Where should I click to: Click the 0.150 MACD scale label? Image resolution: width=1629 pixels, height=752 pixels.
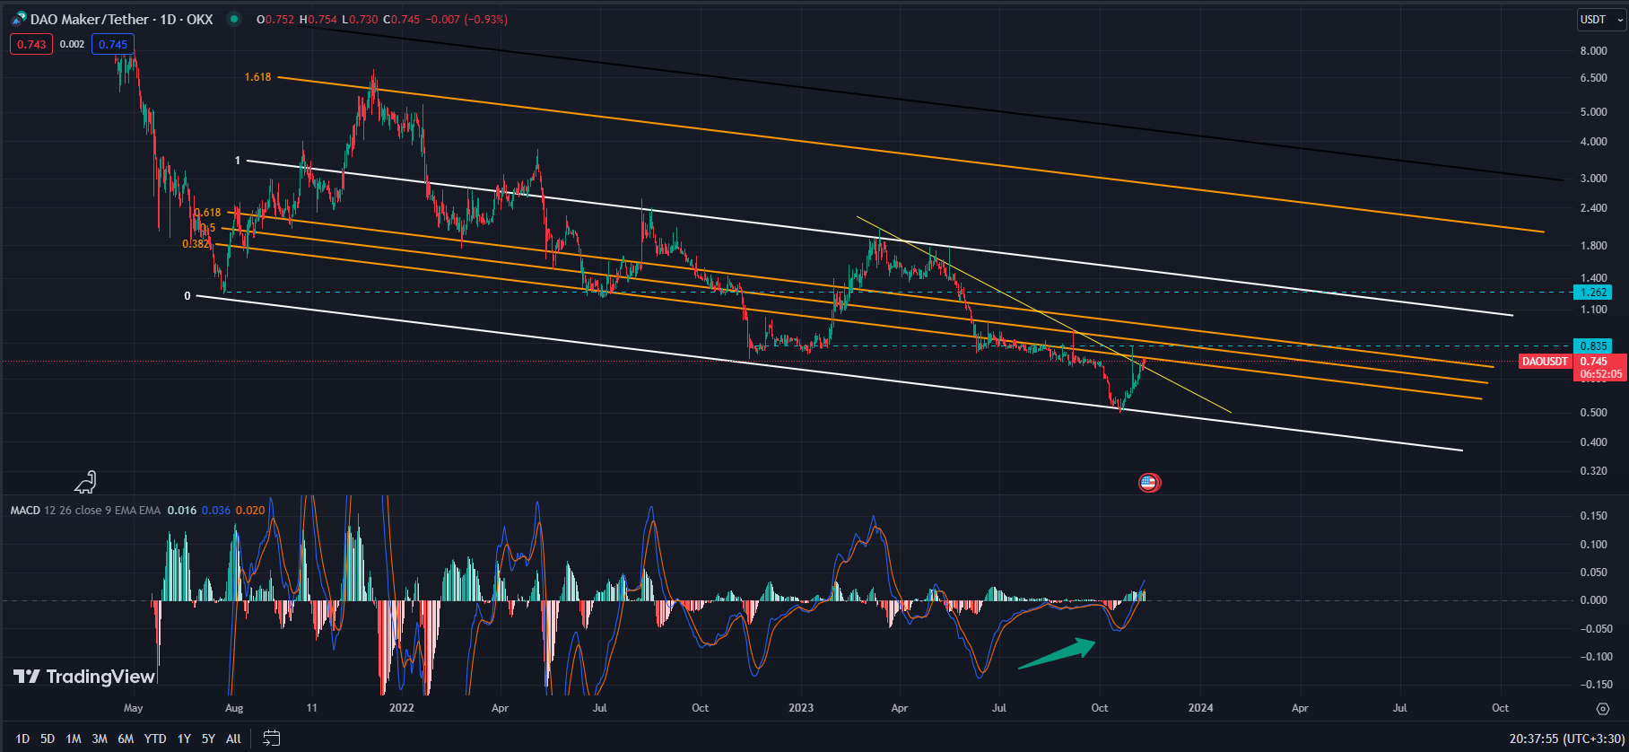tap(1593, 516)
